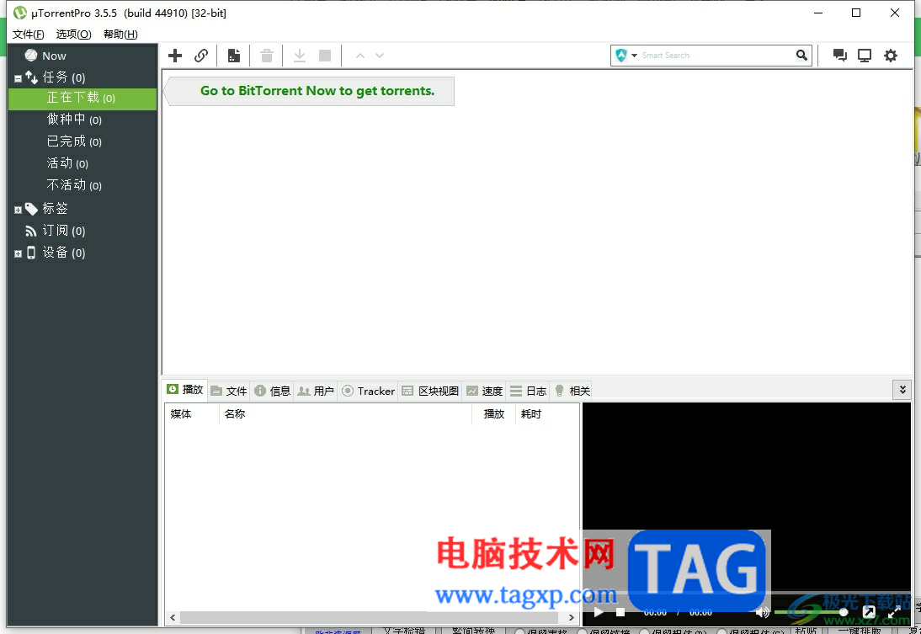Click the 播放 column header
921x634 pixels.
(493, 414)
